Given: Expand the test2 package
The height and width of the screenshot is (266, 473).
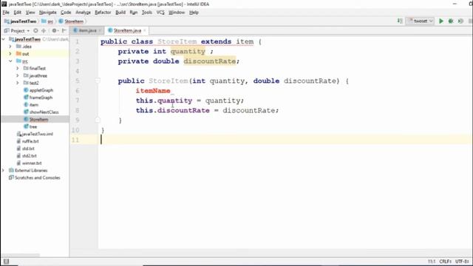Looking at the screenshot, I should click(18, 83).
